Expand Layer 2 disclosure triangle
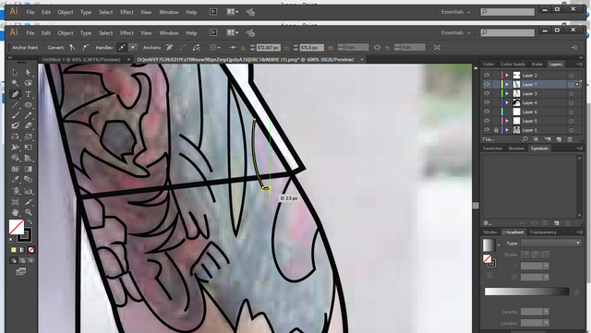The image size is (591, 333). [507, 76]
